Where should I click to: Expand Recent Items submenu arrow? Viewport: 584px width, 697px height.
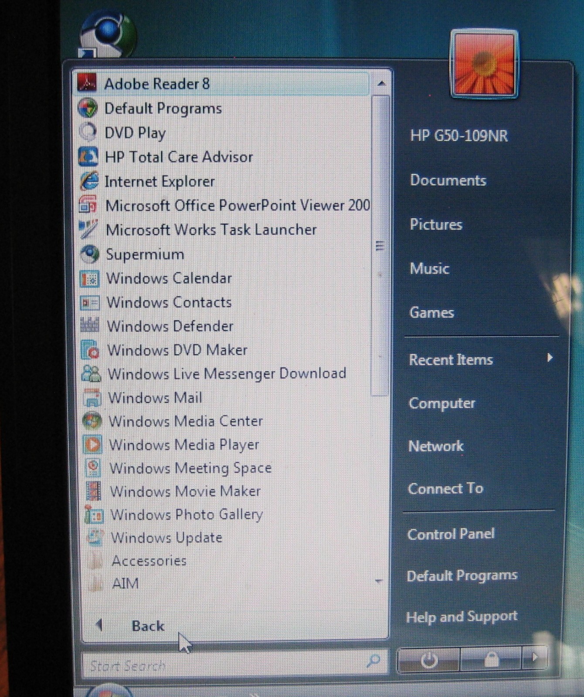pyautogui.click(x=550, y=358)
